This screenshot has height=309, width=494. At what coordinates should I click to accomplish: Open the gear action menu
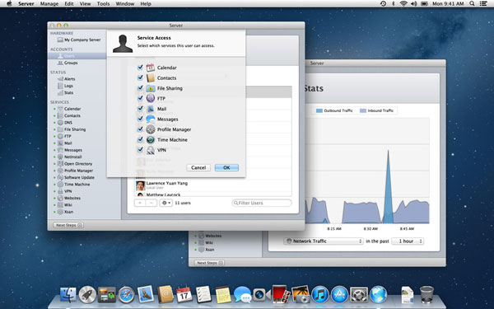[x=165, y=203]
